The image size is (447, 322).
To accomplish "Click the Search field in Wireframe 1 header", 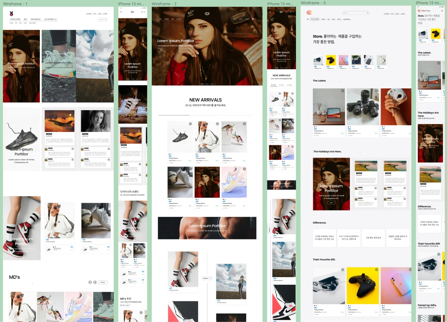I will (103, 20).
